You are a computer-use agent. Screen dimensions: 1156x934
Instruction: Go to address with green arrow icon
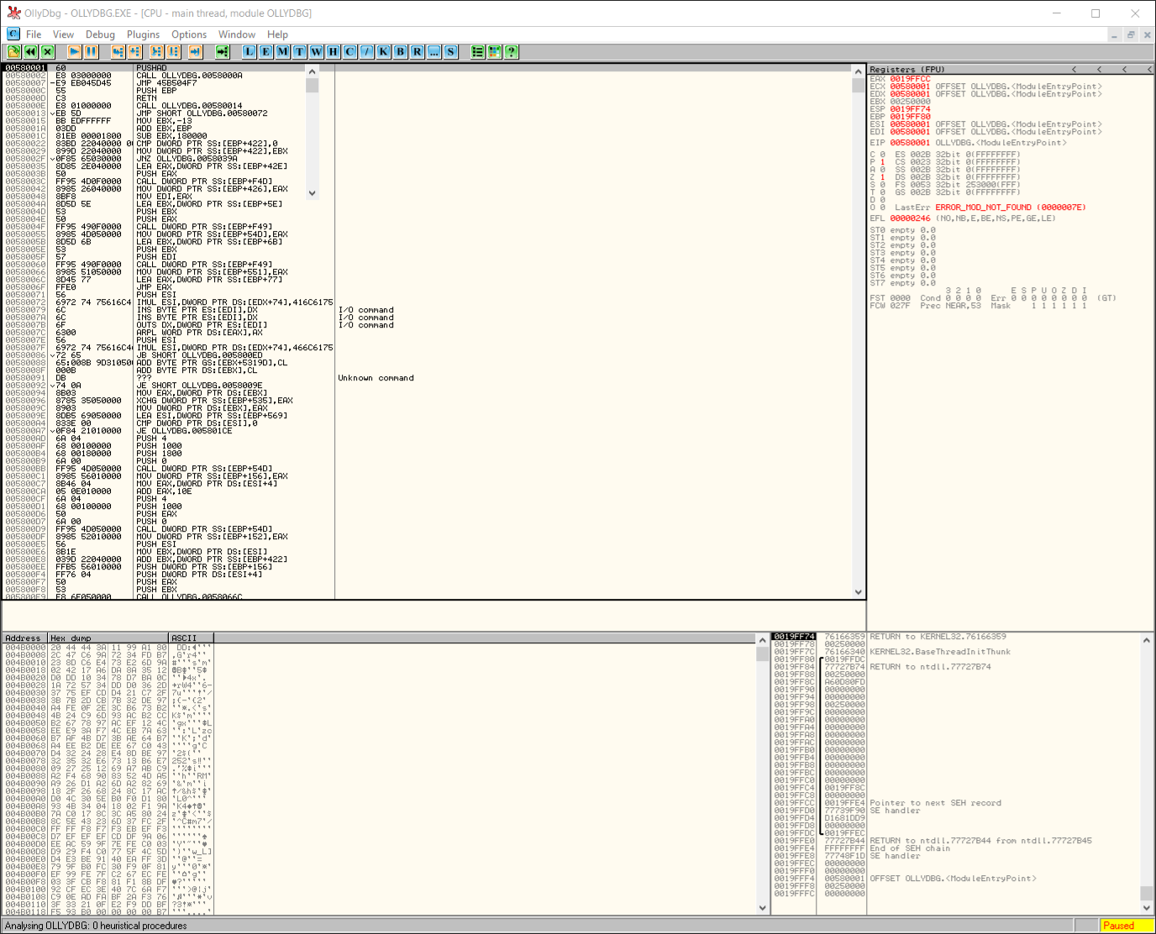(222, 52)
